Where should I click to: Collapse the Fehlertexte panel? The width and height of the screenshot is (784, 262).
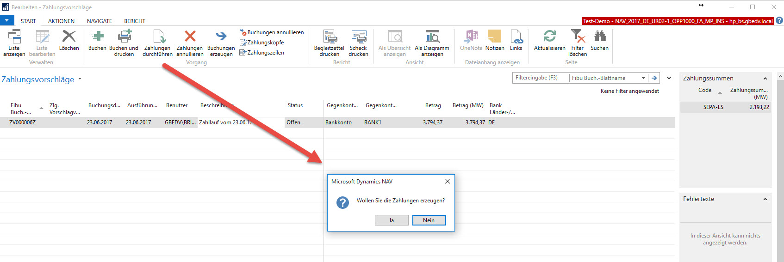[765, 199]
